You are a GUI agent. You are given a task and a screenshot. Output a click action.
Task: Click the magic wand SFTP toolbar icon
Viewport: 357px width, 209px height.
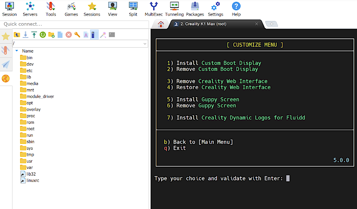pyautogui.click(x=103, y=35)
